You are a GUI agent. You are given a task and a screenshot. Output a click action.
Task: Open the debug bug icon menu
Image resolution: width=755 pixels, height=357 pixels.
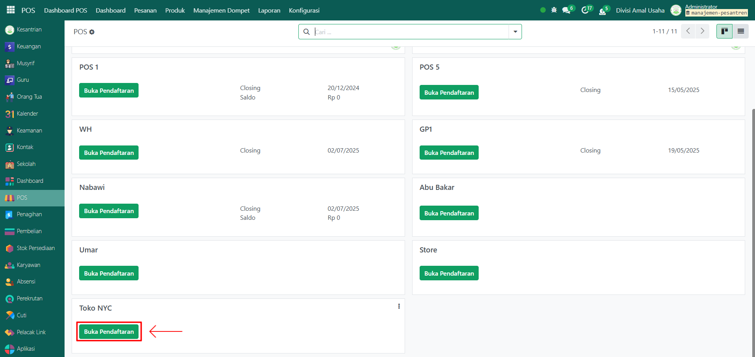click(x=554, y=10)
